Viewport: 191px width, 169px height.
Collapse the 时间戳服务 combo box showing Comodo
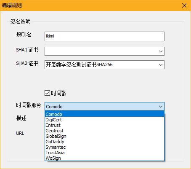[104, 107]
